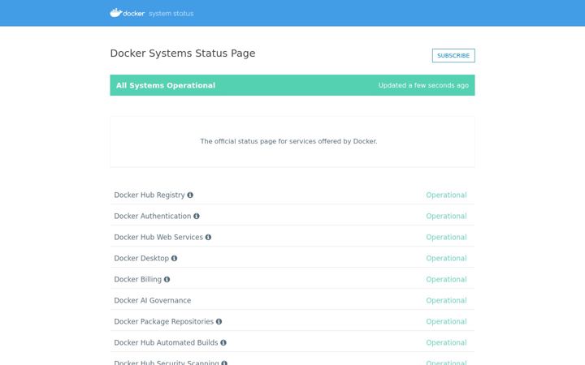The height and width of the screenshot is (365, 585).
Task: Select the 'Docker Hub Web Services' label
Action: 158,237
